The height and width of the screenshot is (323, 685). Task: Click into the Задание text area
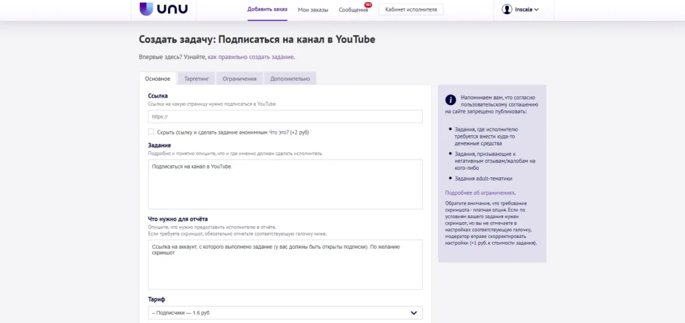285,184
